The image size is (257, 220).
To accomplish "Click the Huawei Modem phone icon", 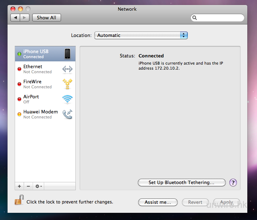I will [67, 114].
